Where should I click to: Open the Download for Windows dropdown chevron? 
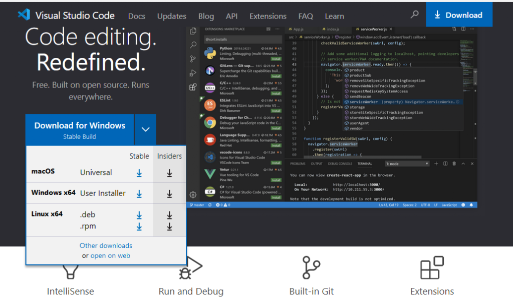pyautogui.click(x=145, y=129)
